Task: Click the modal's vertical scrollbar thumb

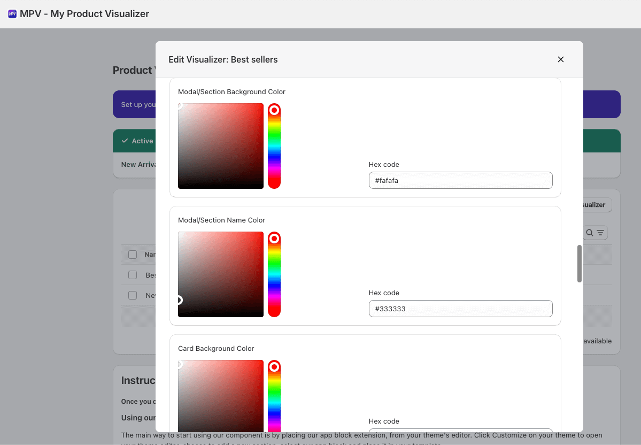Action: point(580,264)
